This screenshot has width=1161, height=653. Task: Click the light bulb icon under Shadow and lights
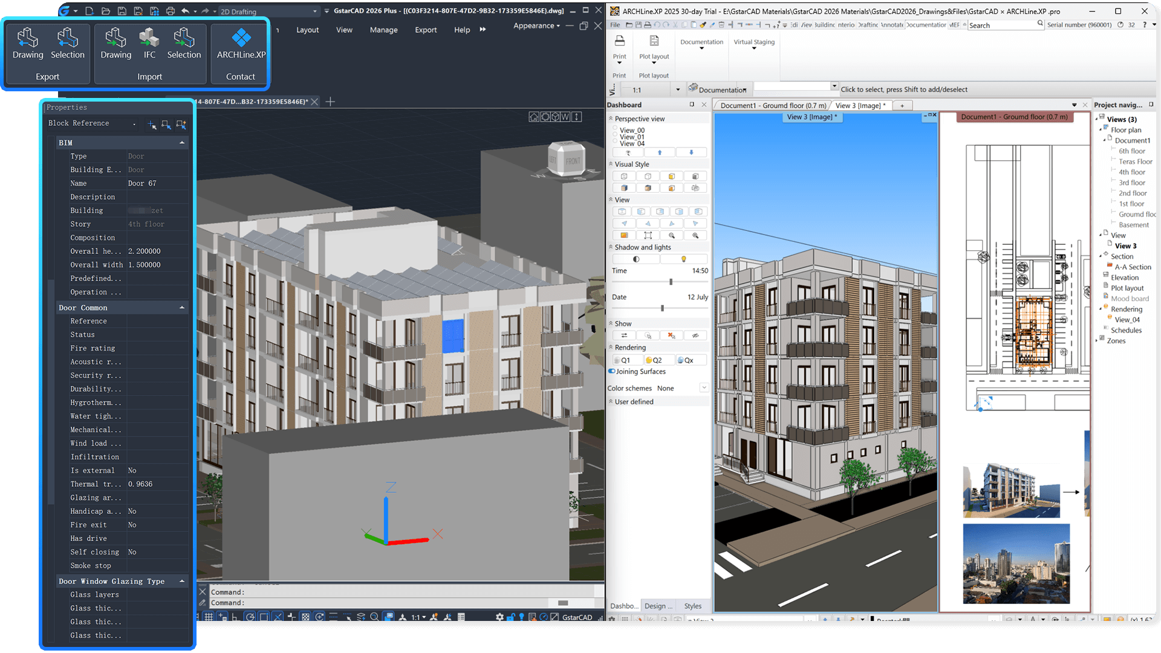(684, 259)
